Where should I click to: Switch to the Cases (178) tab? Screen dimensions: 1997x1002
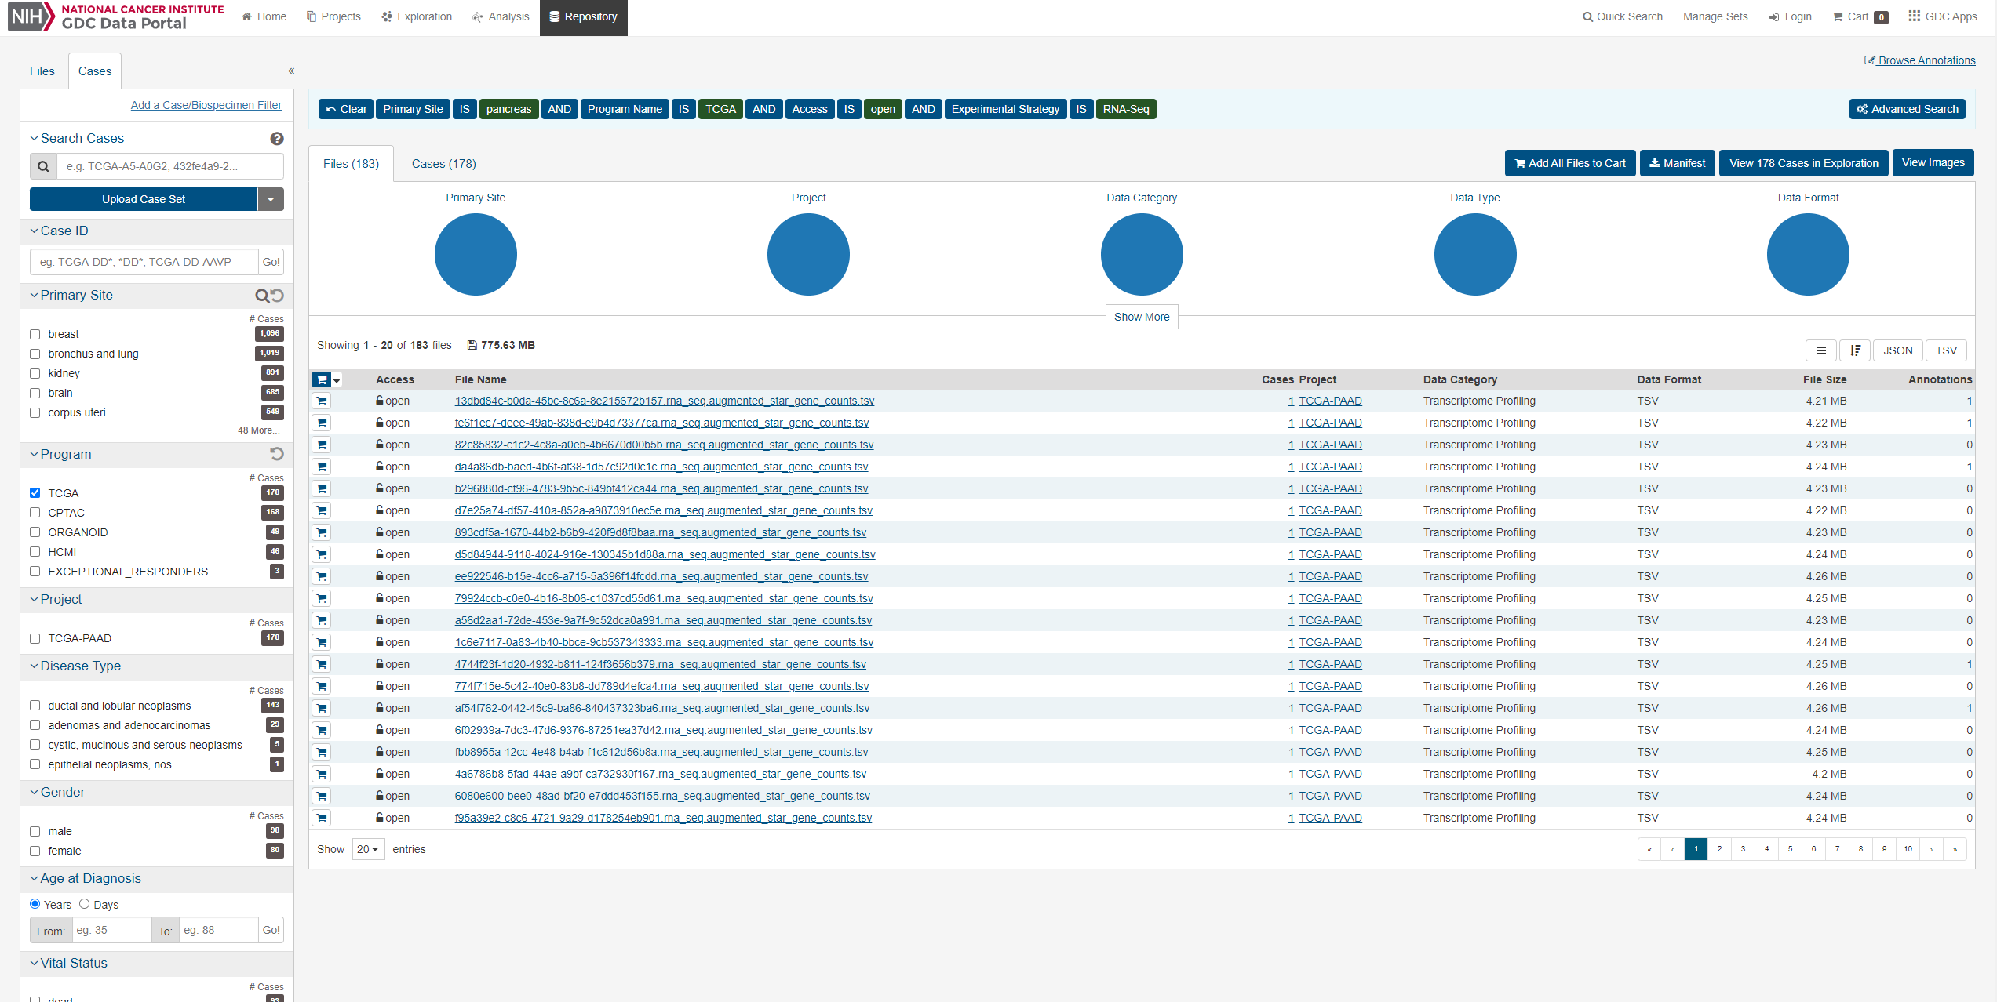[x=444, y=164]
